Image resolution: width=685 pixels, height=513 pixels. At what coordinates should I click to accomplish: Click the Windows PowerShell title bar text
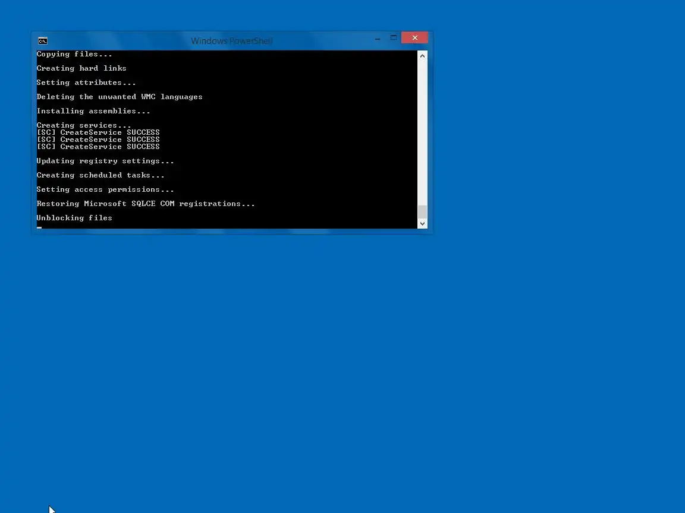[231, 40]
